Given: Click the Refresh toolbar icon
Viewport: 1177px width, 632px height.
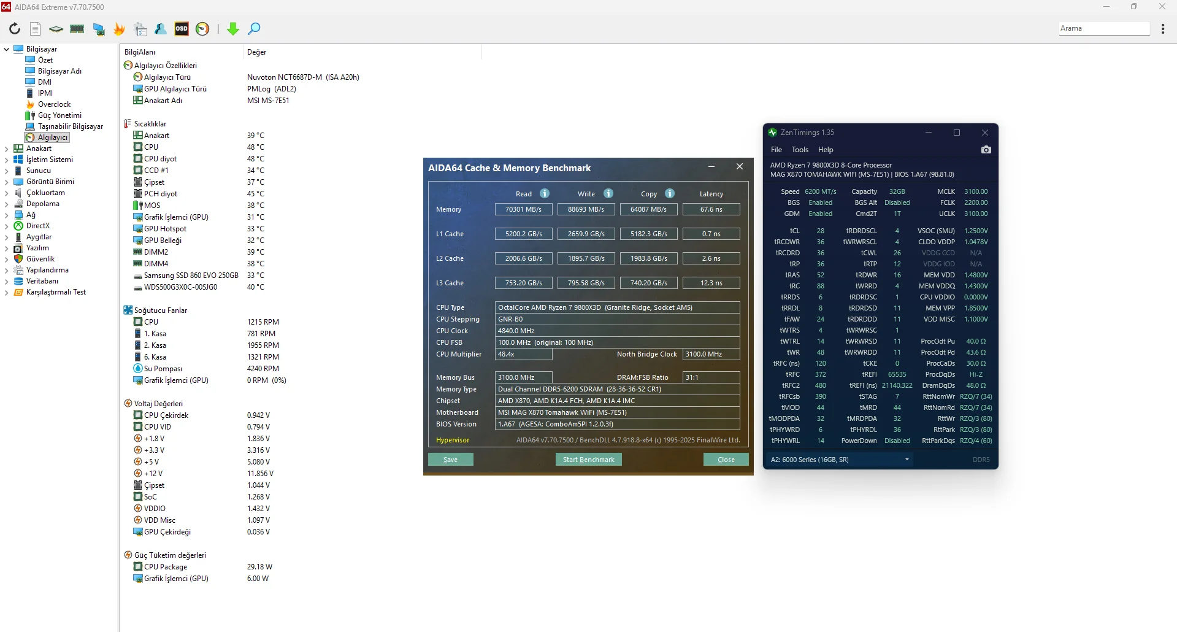Looking at the screenshot, I should point(15,29).
